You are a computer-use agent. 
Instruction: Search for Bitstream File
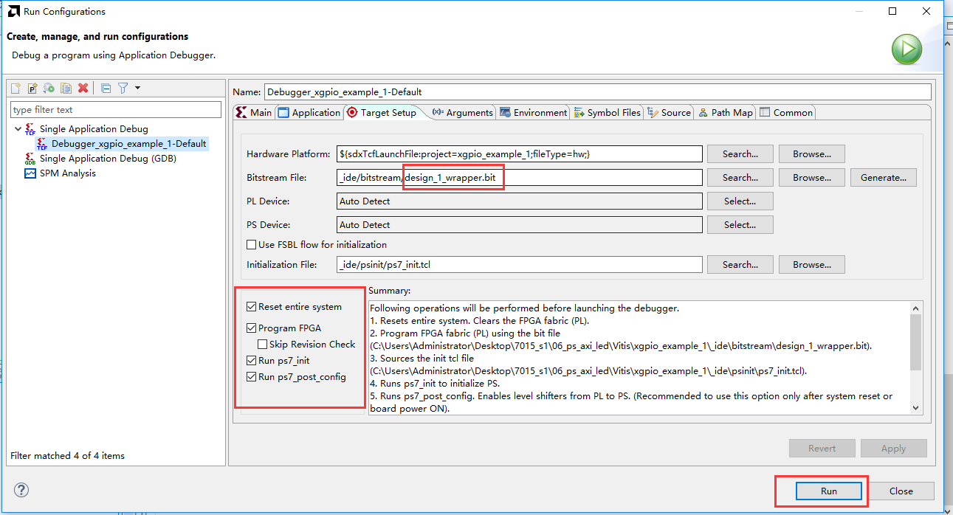(x=740, y=178)
